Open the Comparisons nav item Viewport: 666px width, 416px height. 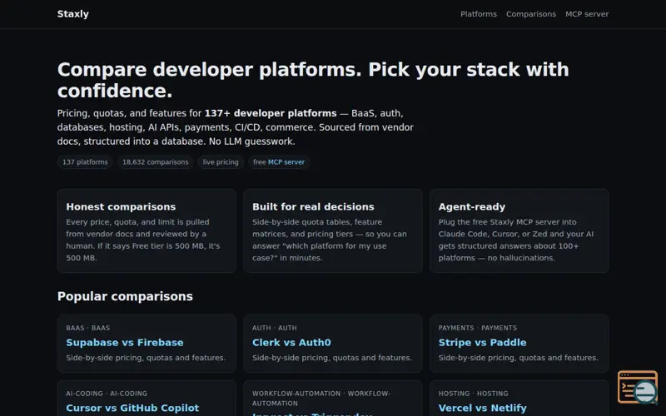(x=531, y=14)
